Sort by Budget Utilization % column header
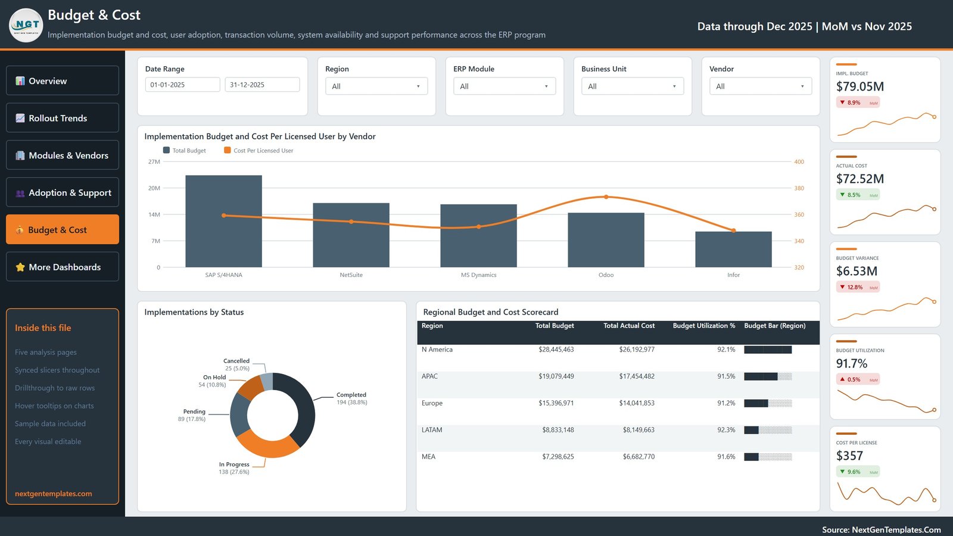 [704, 326]
